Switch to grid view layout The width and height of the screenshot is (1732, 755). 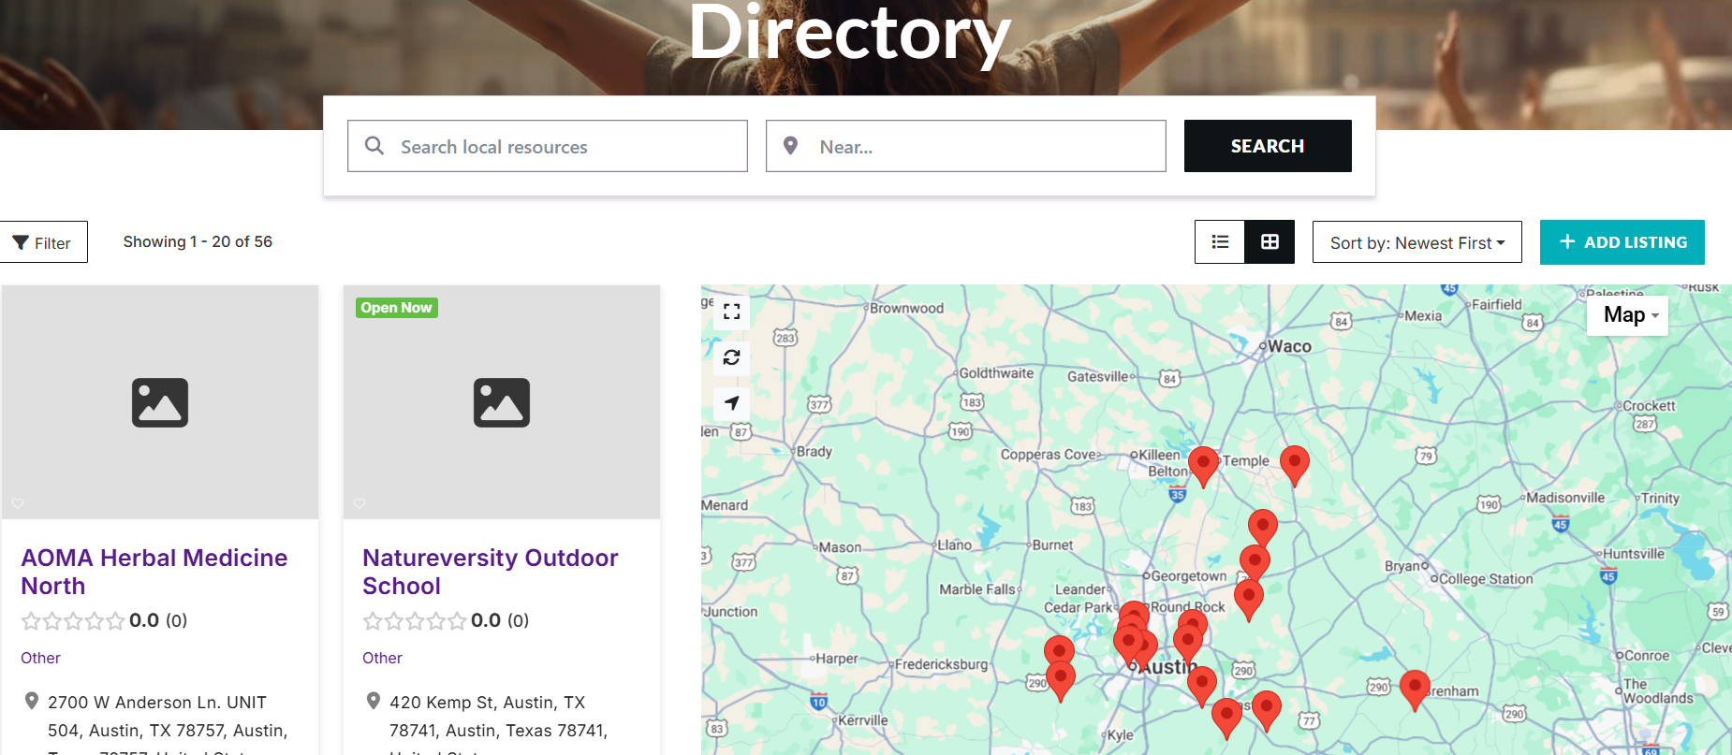click(x=1270, y=242)
